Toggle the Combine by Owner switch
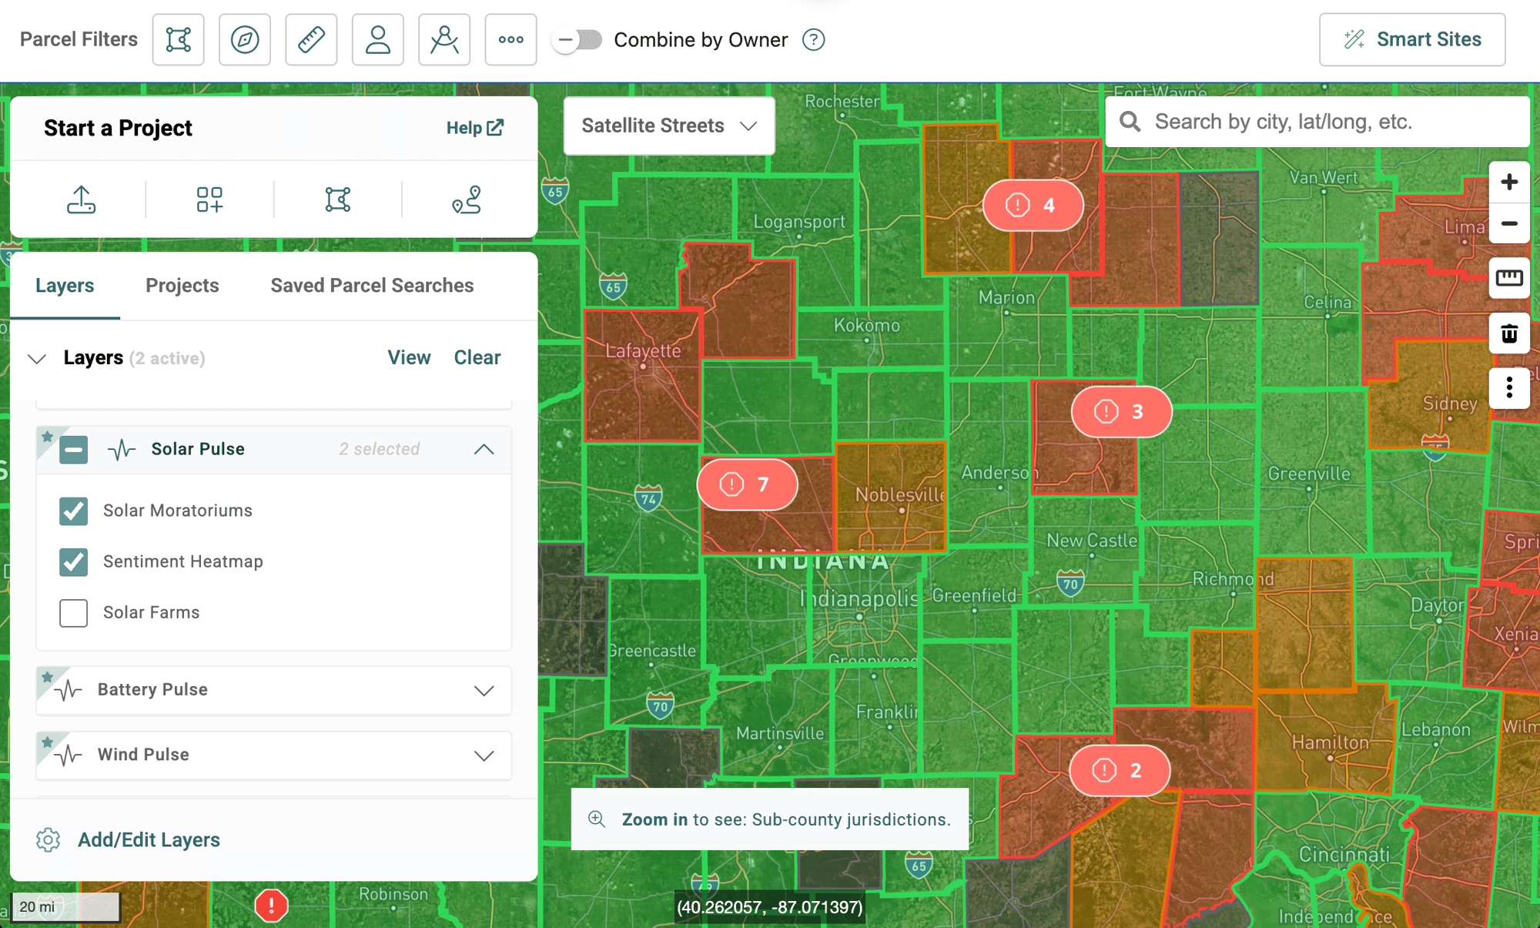This screenshot has width=1540, height=928. (577, 39)
